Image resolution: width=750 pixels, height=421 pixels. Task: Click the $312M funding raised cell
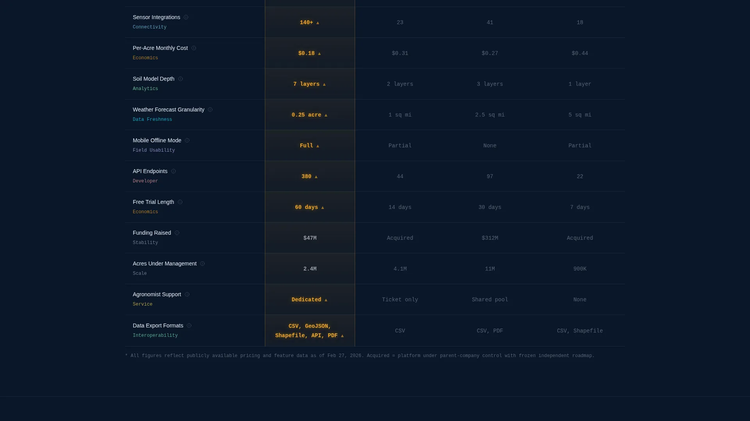(490, 238)
